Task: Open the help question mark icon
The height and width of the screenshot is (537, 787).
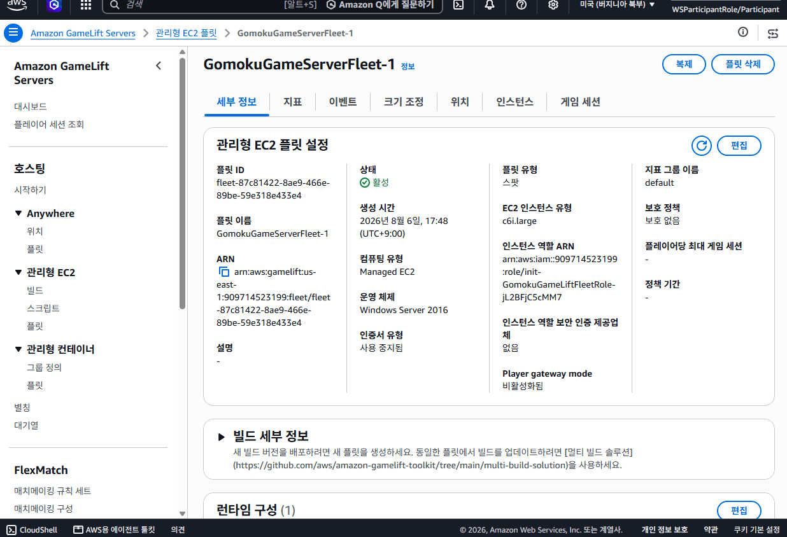Action: point(521,5)
